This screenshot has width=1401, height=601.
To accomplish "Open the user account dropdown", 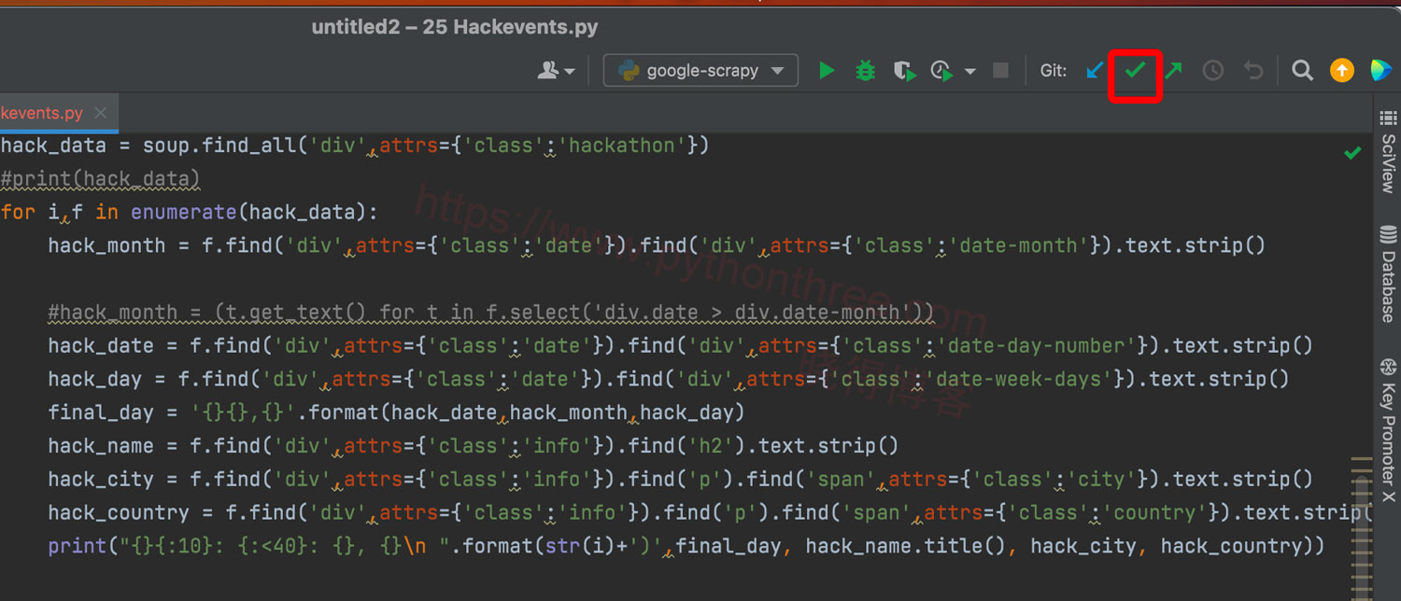I will coord(556,70).
